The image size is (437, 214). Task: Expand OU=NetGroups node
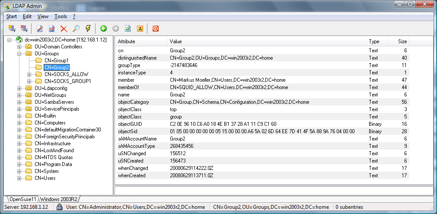click(19, 95)
